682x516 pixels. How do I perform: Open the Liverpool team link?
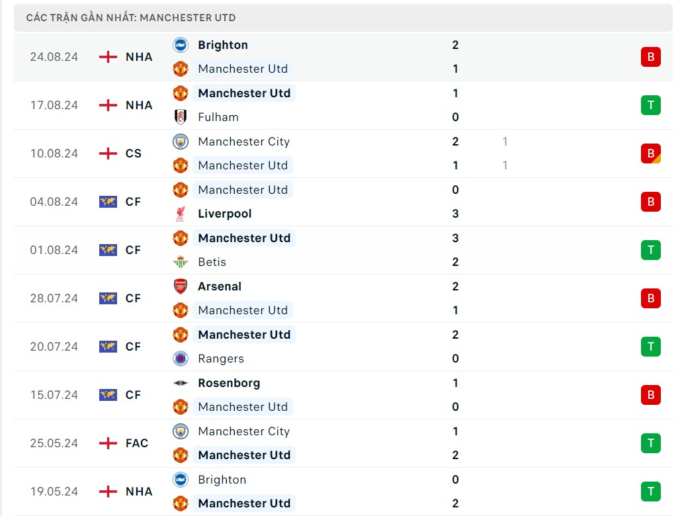point(225,214)
